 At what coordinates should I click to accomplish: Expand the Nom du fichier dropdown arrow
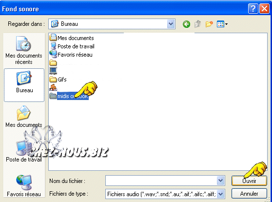tap(221, 181)
